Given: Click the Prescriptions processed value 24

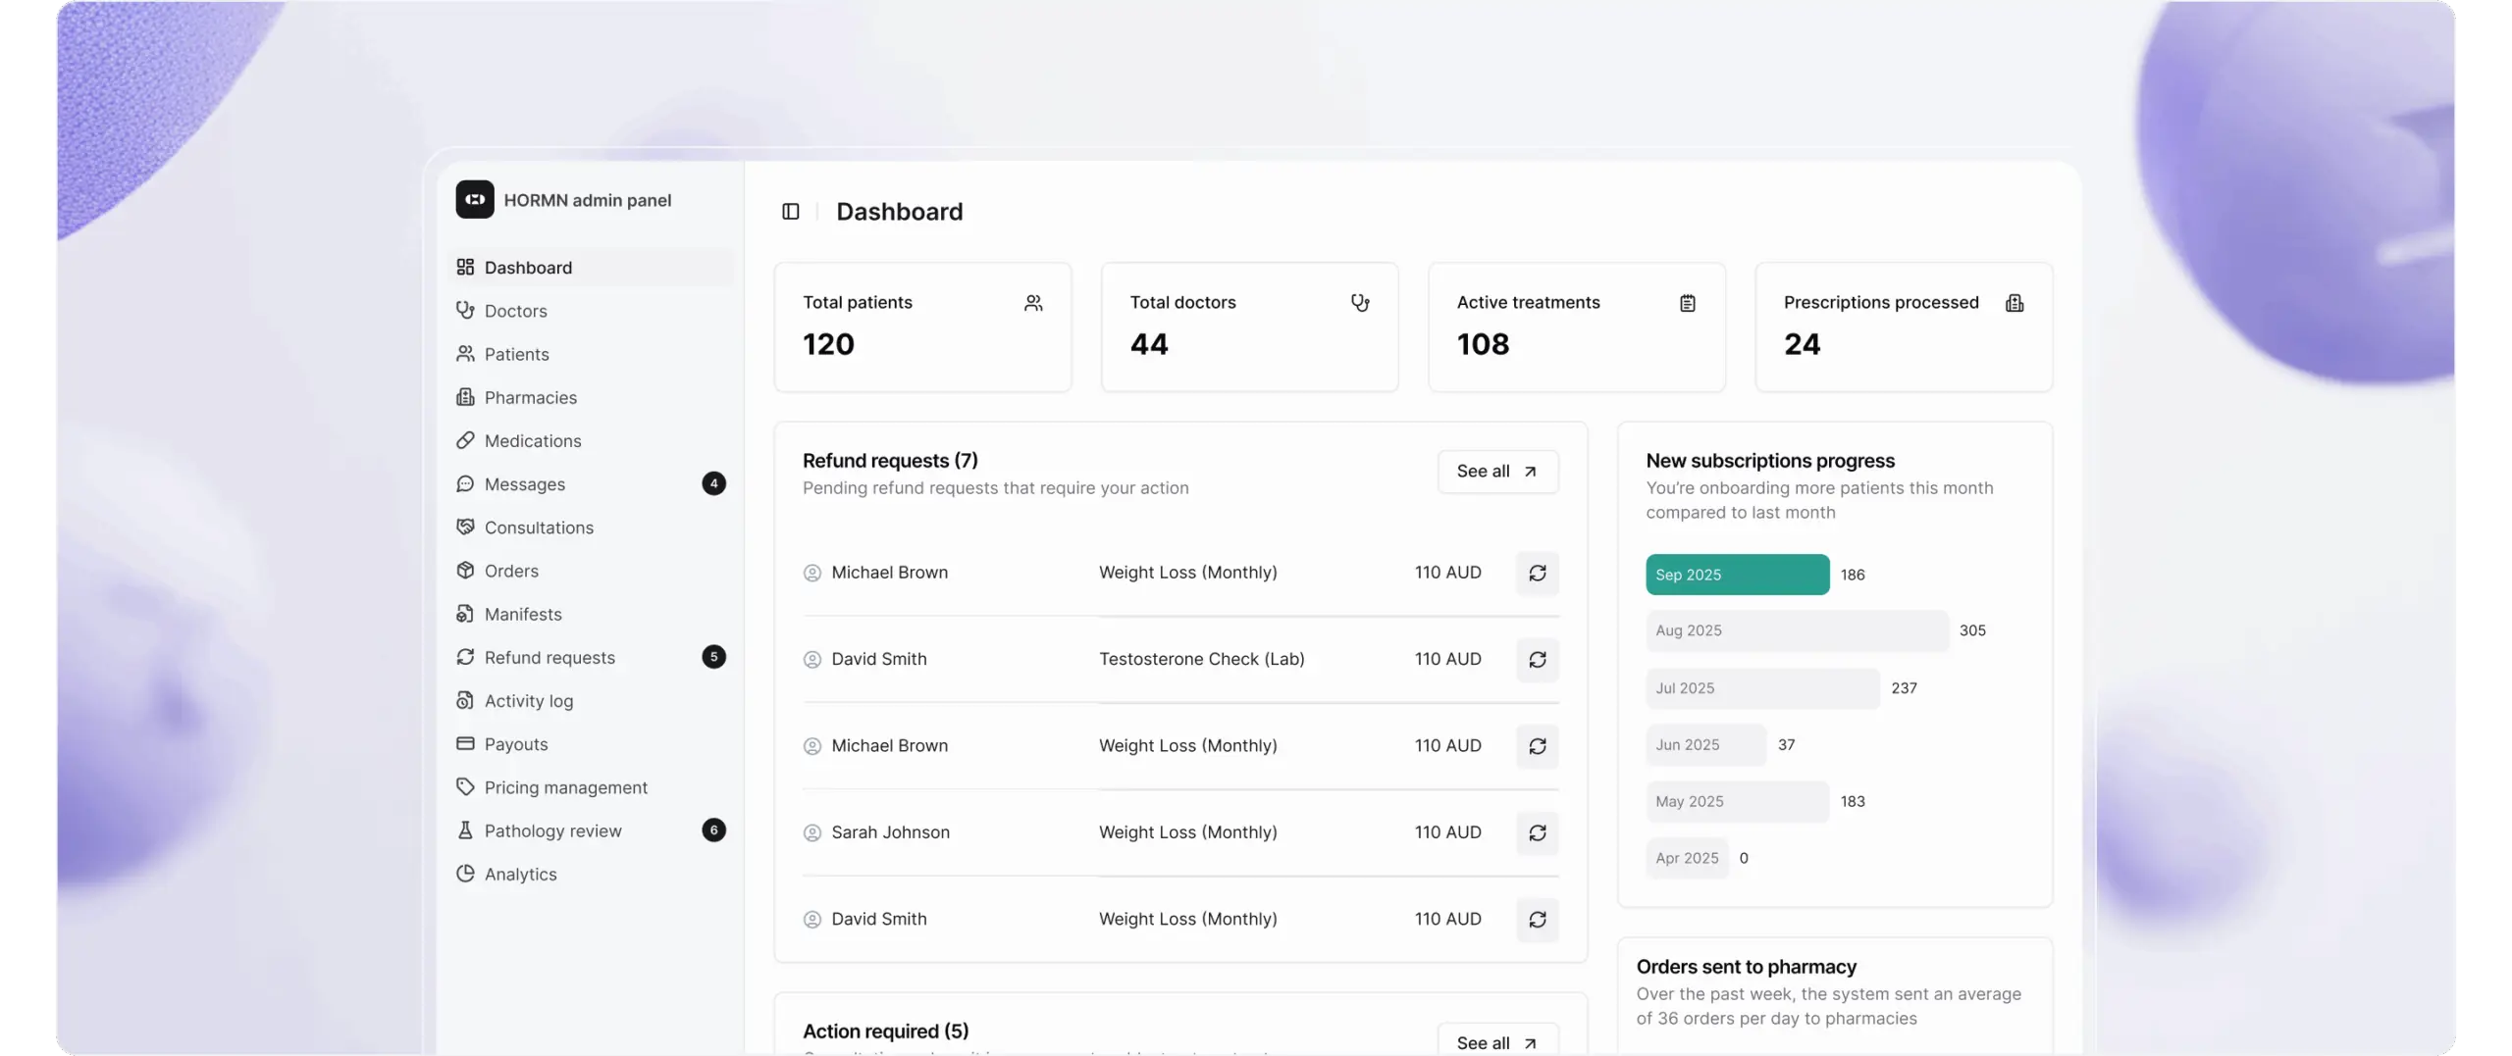Looking at the screenshot, I should [x=1802, y=344].
